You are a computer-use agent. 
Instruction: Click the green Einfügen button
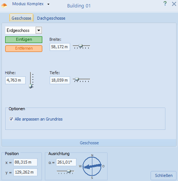click(x=24, y=40)
